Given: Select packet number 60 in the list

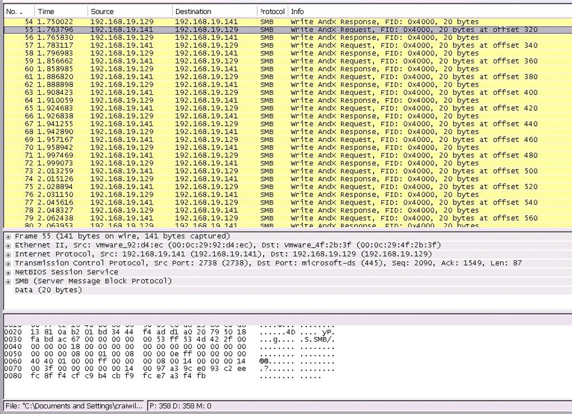Looking at the screenshot, I should (x=288, y=69).
